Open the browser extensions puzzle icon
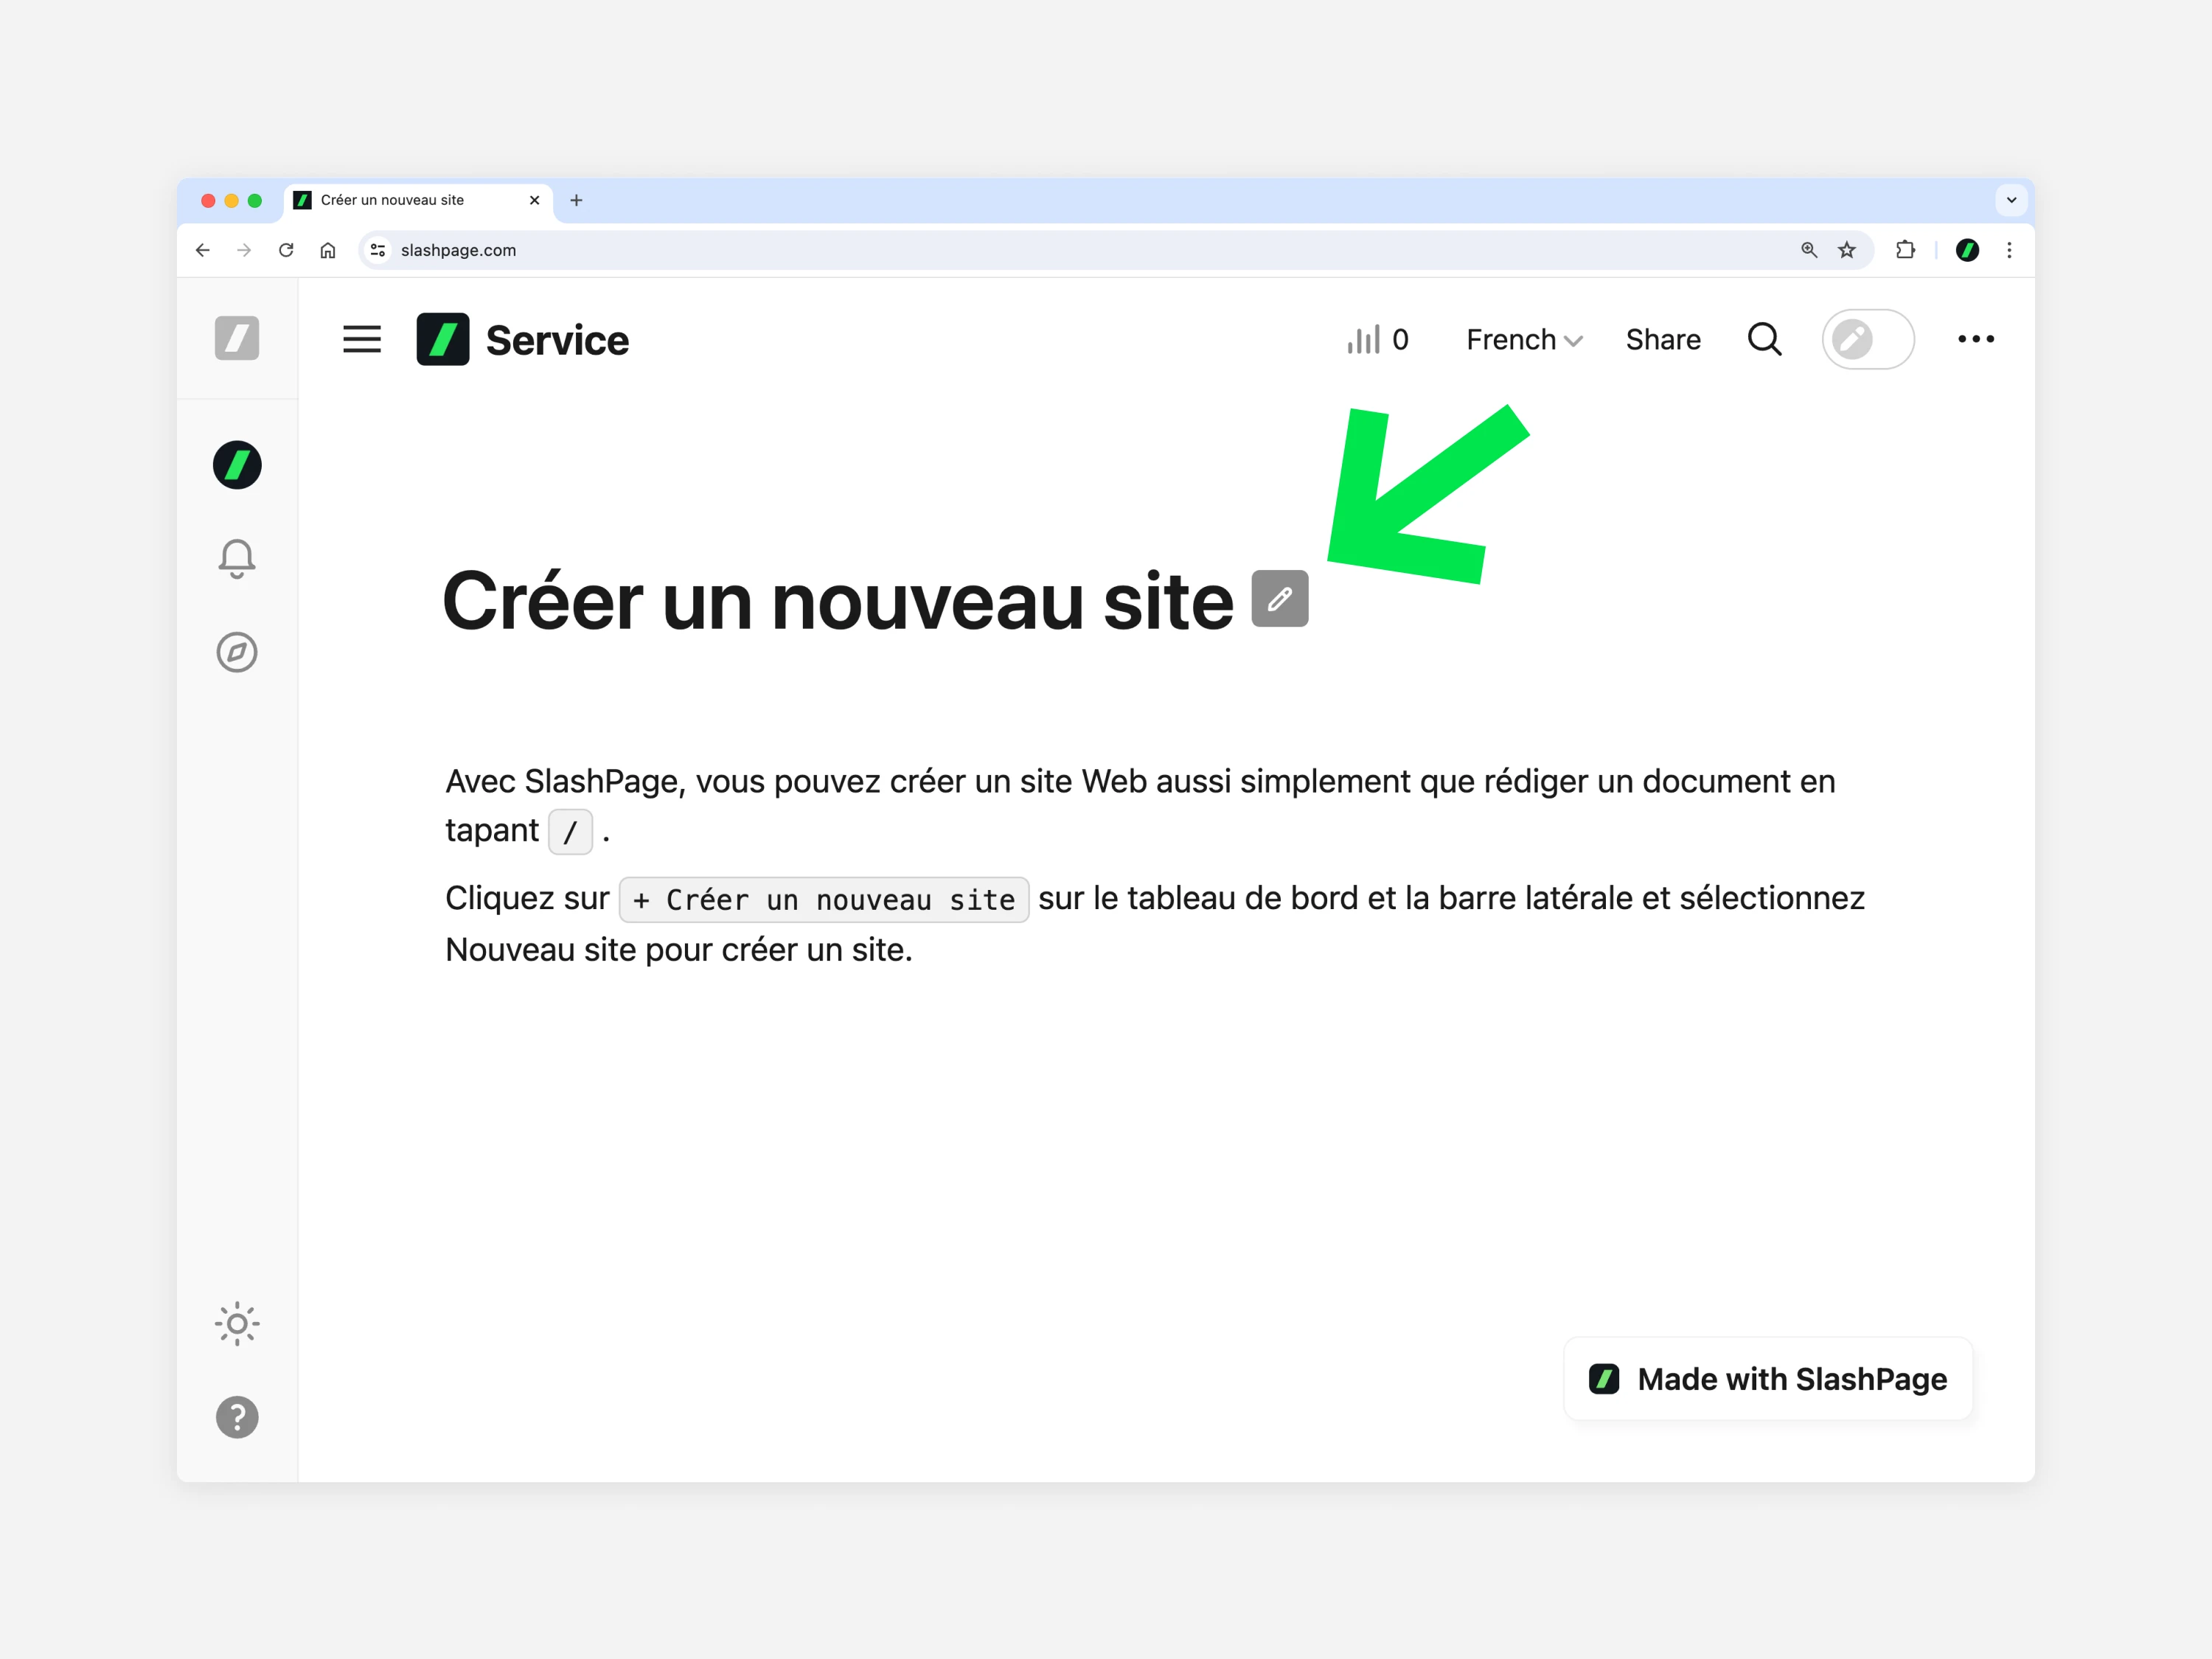2212x1659 pixels. 1906,250
